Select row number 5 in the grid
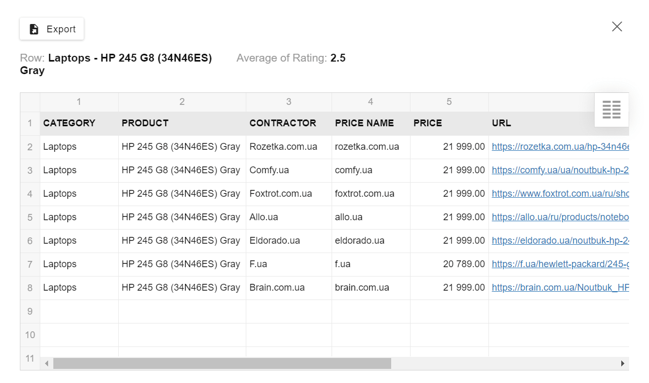The image size is (649, 383). (x=30, y=217)
